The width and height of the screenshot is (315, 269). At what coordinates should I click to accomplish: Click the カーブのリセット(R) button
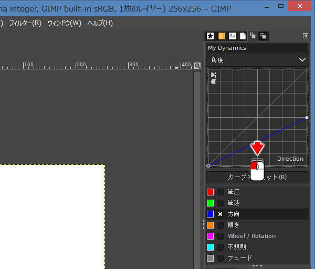257,177
